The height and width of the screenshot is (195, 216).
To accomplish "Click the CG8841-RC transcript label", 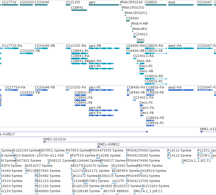I will [x=80, y=51].
